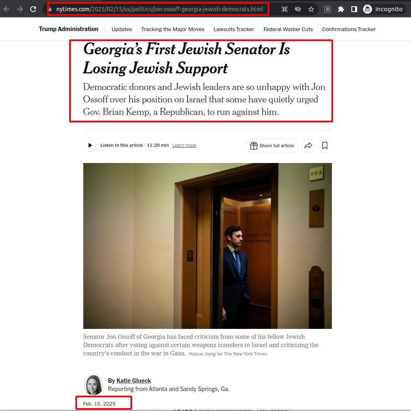Open the reading list icon
The image size is (411, 411).
328,9
